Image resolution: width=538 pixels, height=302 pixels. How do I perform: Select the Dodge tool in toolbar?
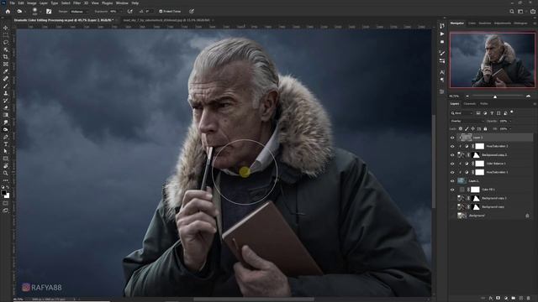click(6, 129)
